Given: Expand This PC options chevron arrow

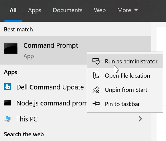Looking at the screenshot, I should click(140, 119).
